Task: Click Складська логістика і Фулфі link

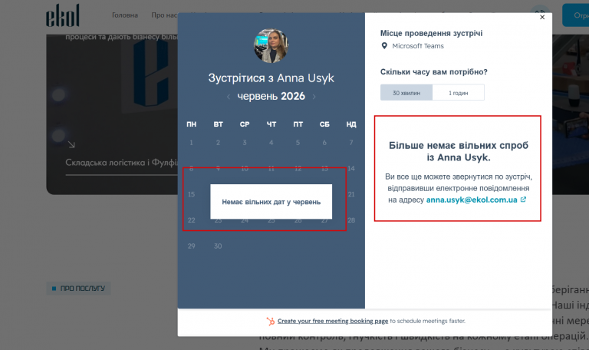Action: (121, 163)
